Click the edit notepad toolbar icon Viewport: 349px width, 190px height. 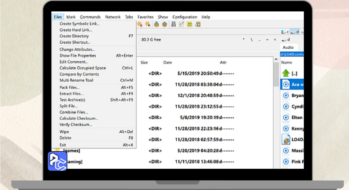(x=182, y=24)
